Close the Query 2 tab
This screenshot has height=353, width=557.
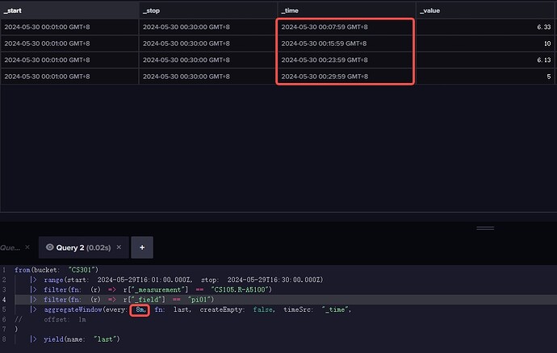tap(119, 247)
